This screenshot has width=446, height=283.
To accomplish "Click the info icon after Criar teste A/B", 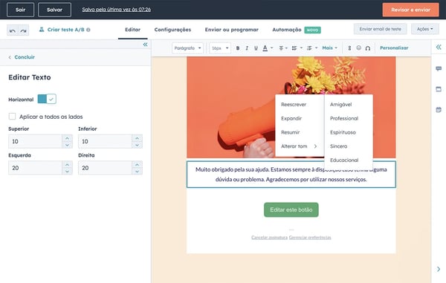I will (x=88, y=30).
